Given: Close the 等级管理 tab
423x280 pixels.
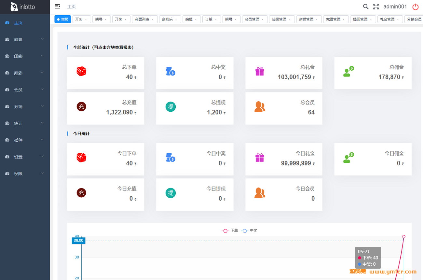Looking at the screenshot, I should 290,20.
